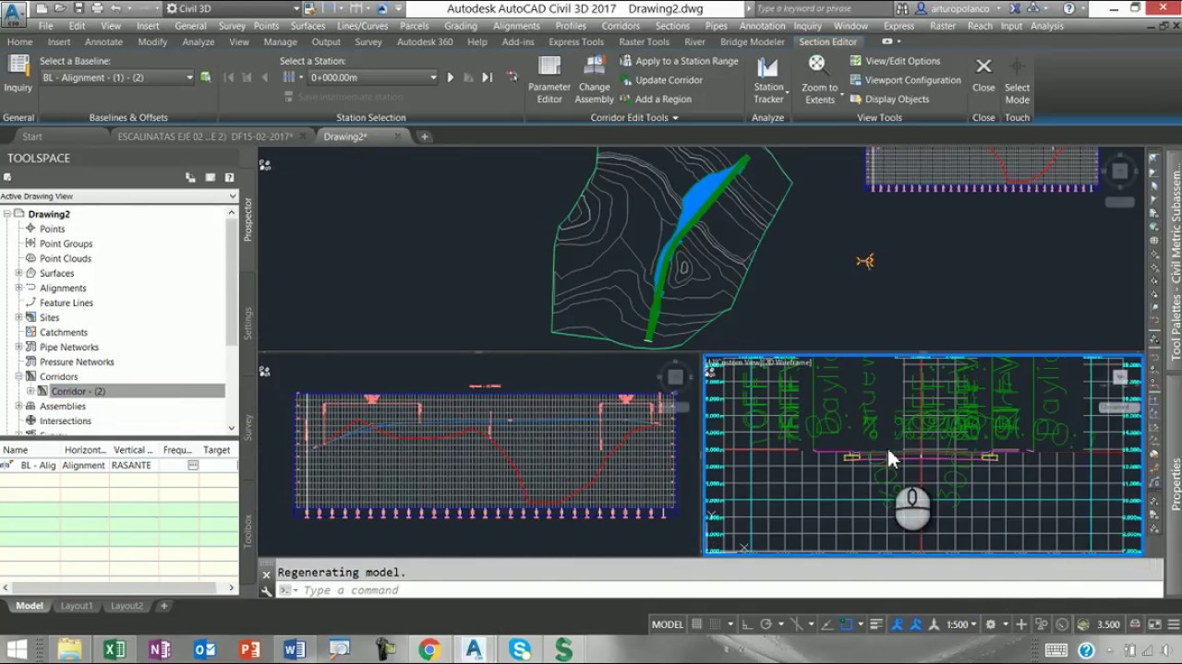
Task: Toggle object snap in status bar
Action: (x=848, y=624)
